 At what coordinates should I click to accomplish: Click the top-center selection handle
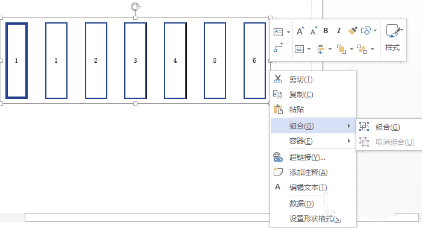click(x=136, y=17)
